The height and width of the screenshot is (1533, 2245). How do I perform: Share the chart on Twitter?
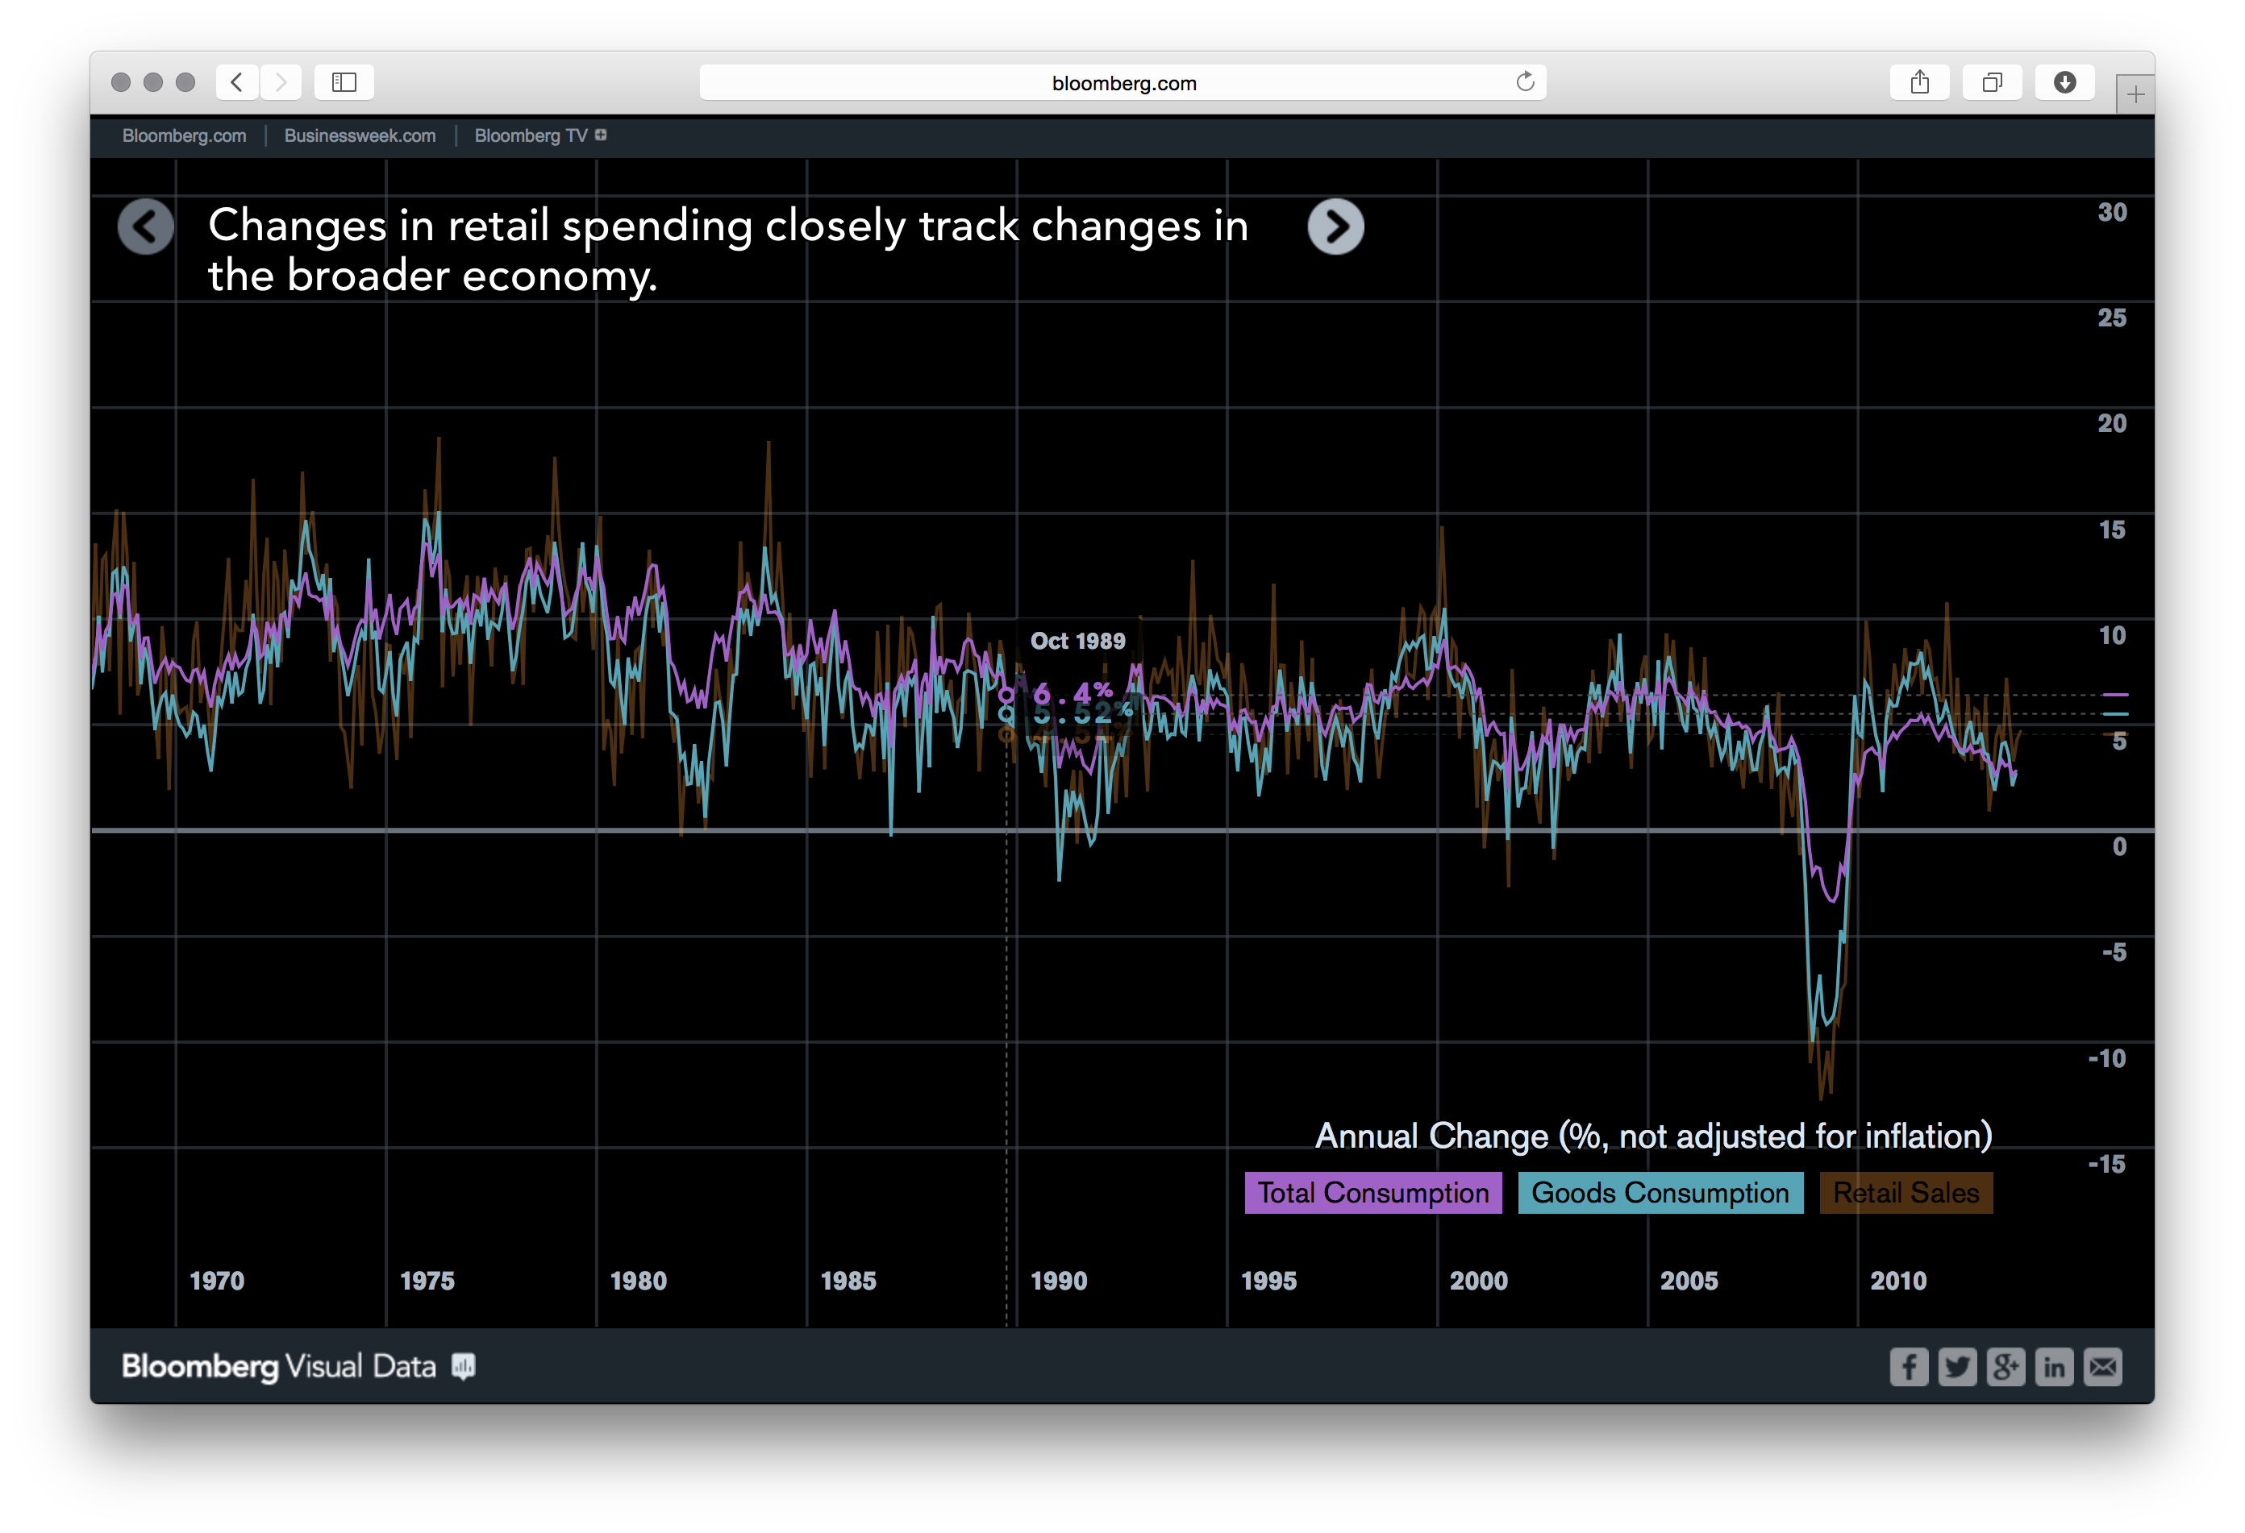coord(1958,1367)
